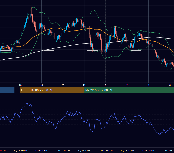
Task: Click the 12/21 22:00 time label
Action: coord(84,150)
